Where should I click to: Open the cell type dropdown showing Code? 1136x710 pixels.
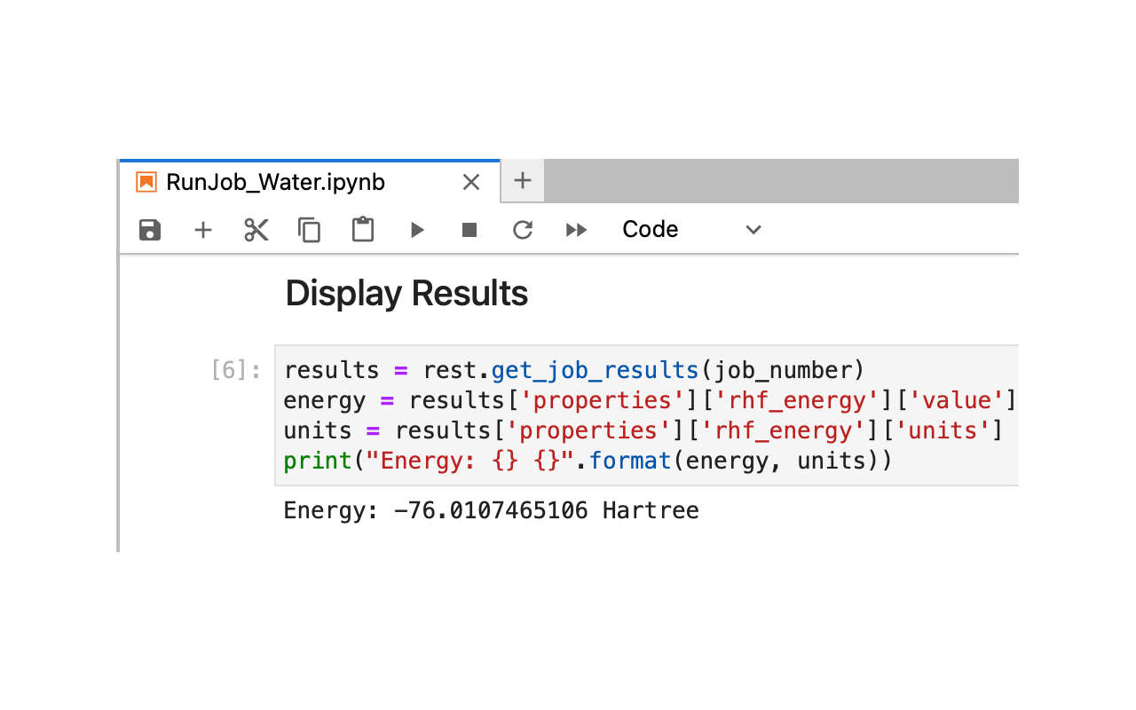[x=650, y=229]
